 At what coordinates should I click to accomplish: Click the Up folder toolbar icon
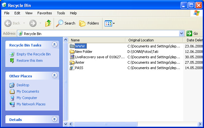pos(48,23)
